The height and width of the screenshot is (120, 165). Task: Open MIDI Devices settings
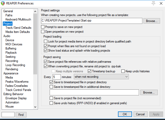pyautogui.click(x=14, y=44)
